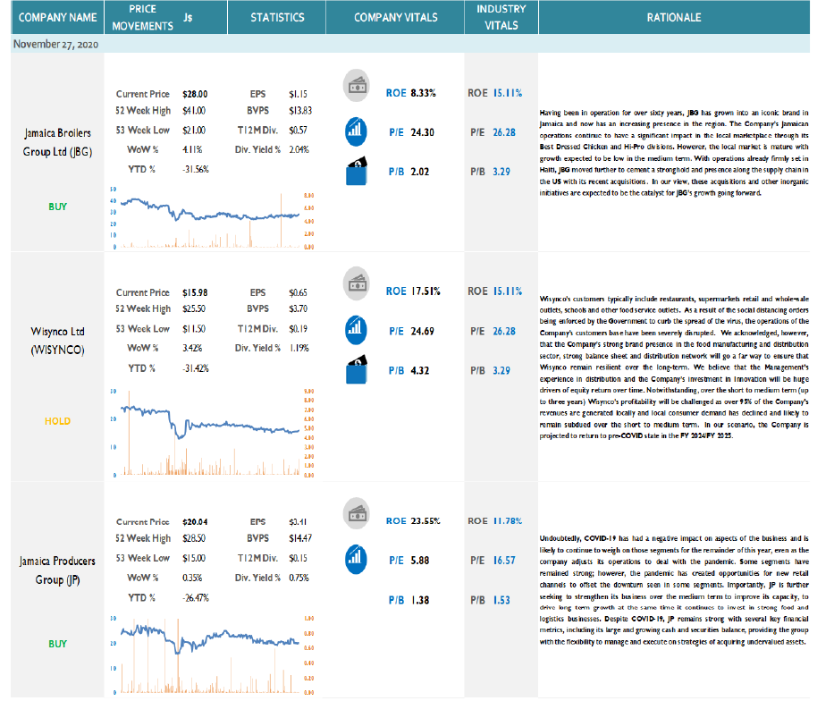Click the company name Jamaica Broilers Group Ltd (JBG)

tap(57, 142)
